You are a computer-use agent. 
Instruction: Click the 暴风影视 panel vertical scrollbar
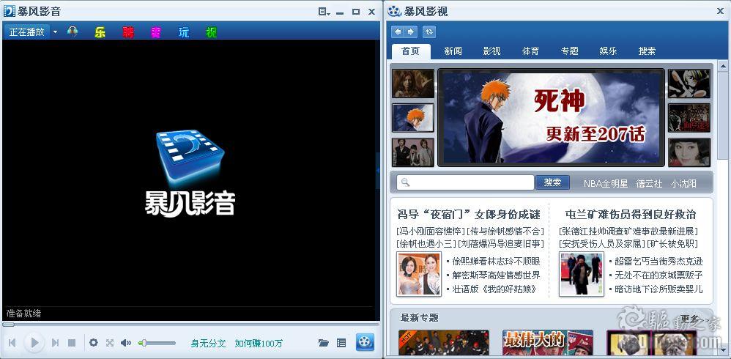pos(723,210)
